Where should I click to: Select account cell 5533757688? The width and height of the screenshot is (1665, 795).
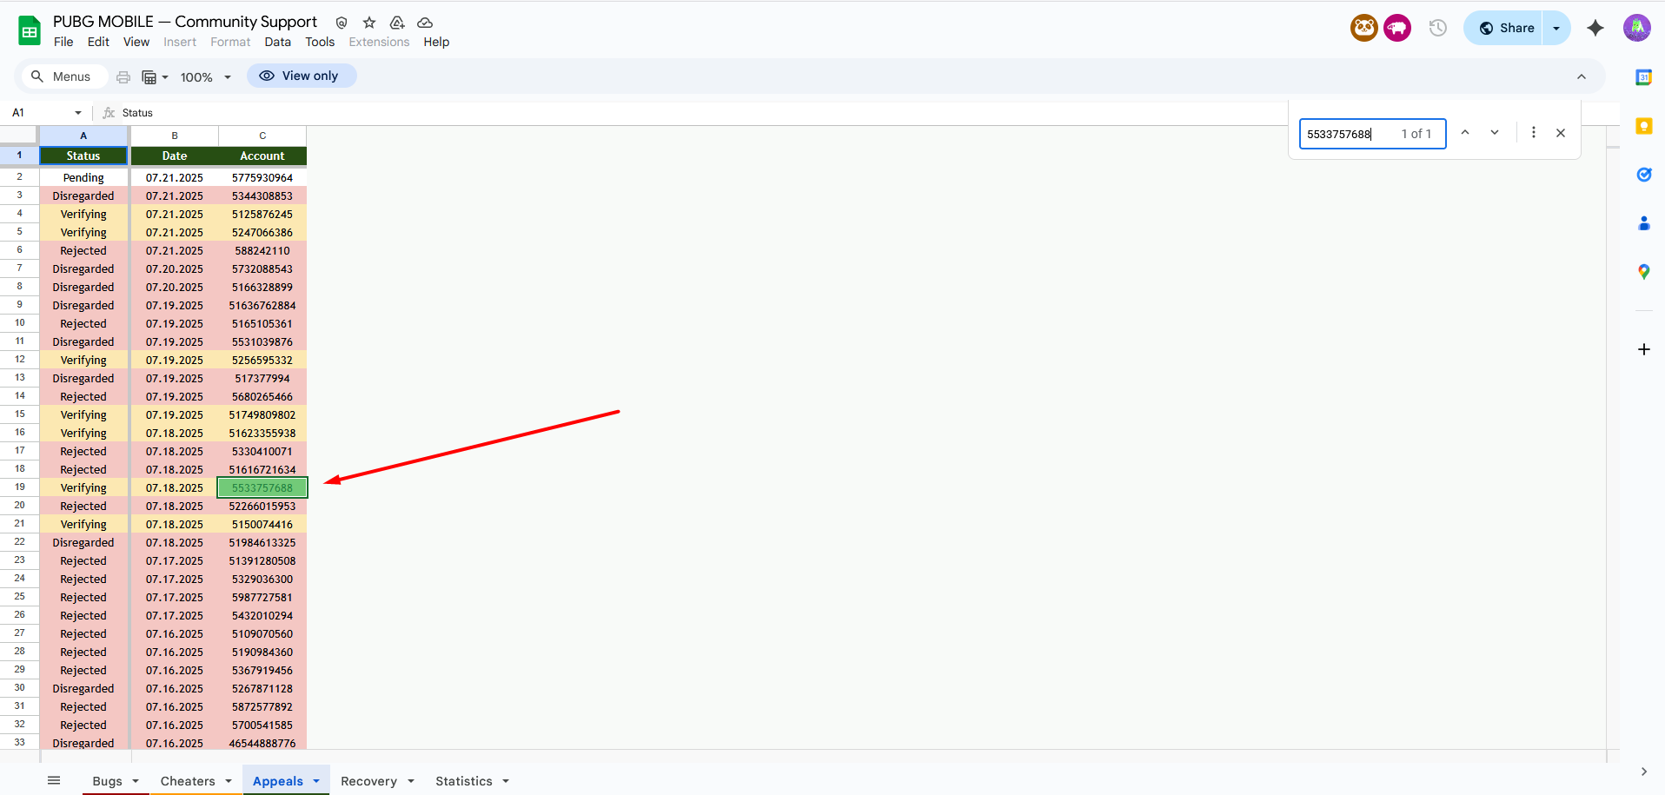pos(262,487)
